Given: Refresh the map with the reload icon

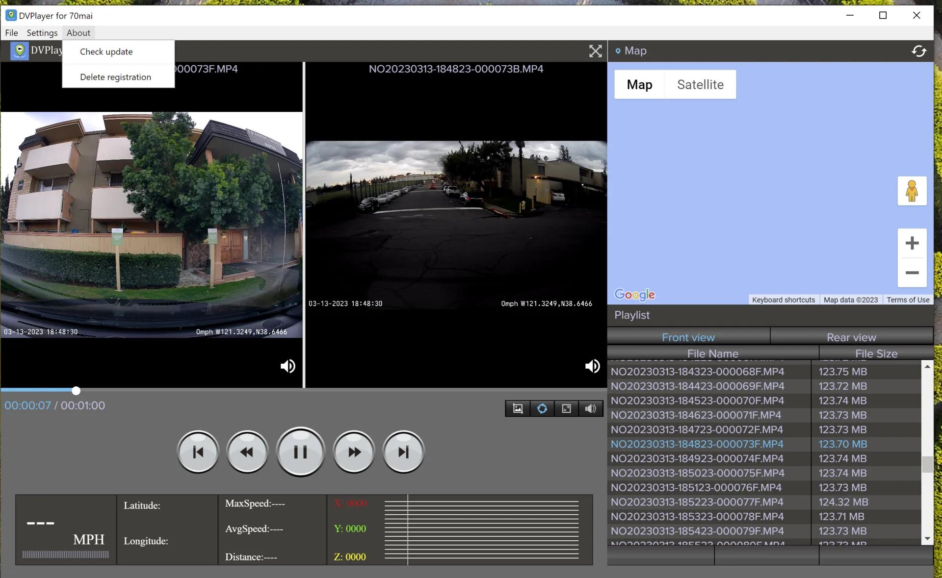Looking at the screenshot, I should (919, 51).
